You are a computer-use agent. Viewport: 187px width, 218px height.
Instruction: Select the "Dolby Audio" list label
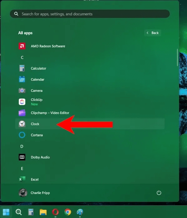pyautogui.click(x=40, y=157)
